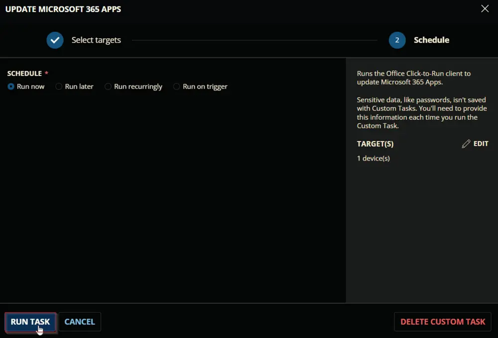Click the SCHEDULE section heading
Image resolution: width=498 pixels, height=338 pixels.
point(24,74)
